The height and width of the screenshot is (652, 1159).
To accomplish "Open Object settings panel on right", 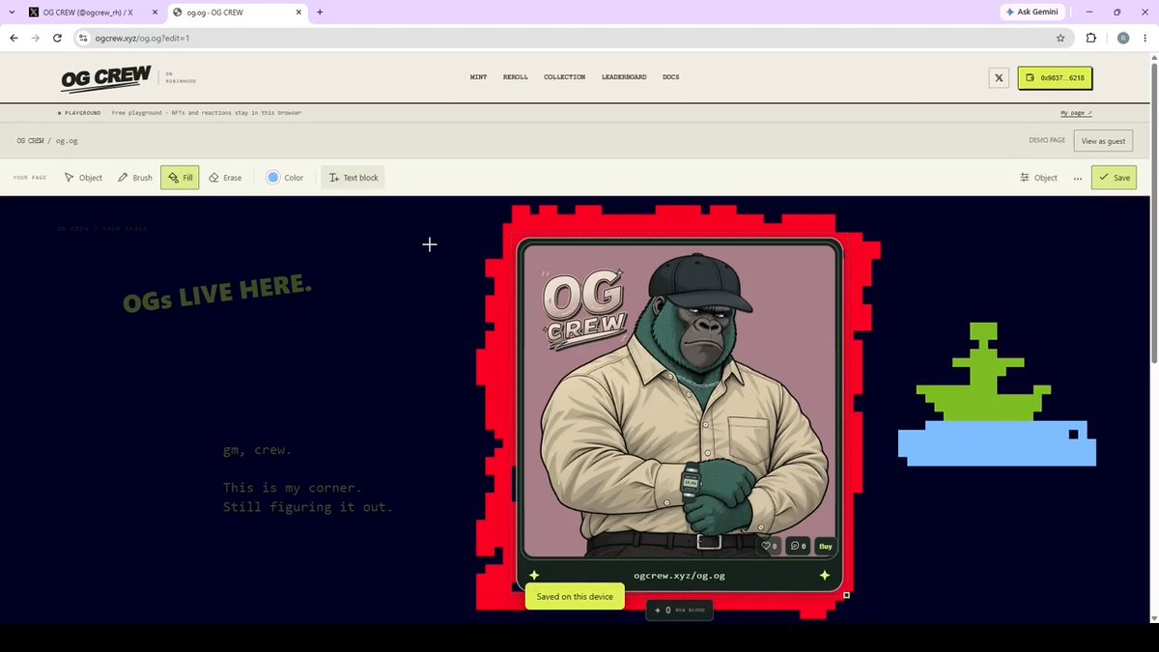I will pos(1038,178).
